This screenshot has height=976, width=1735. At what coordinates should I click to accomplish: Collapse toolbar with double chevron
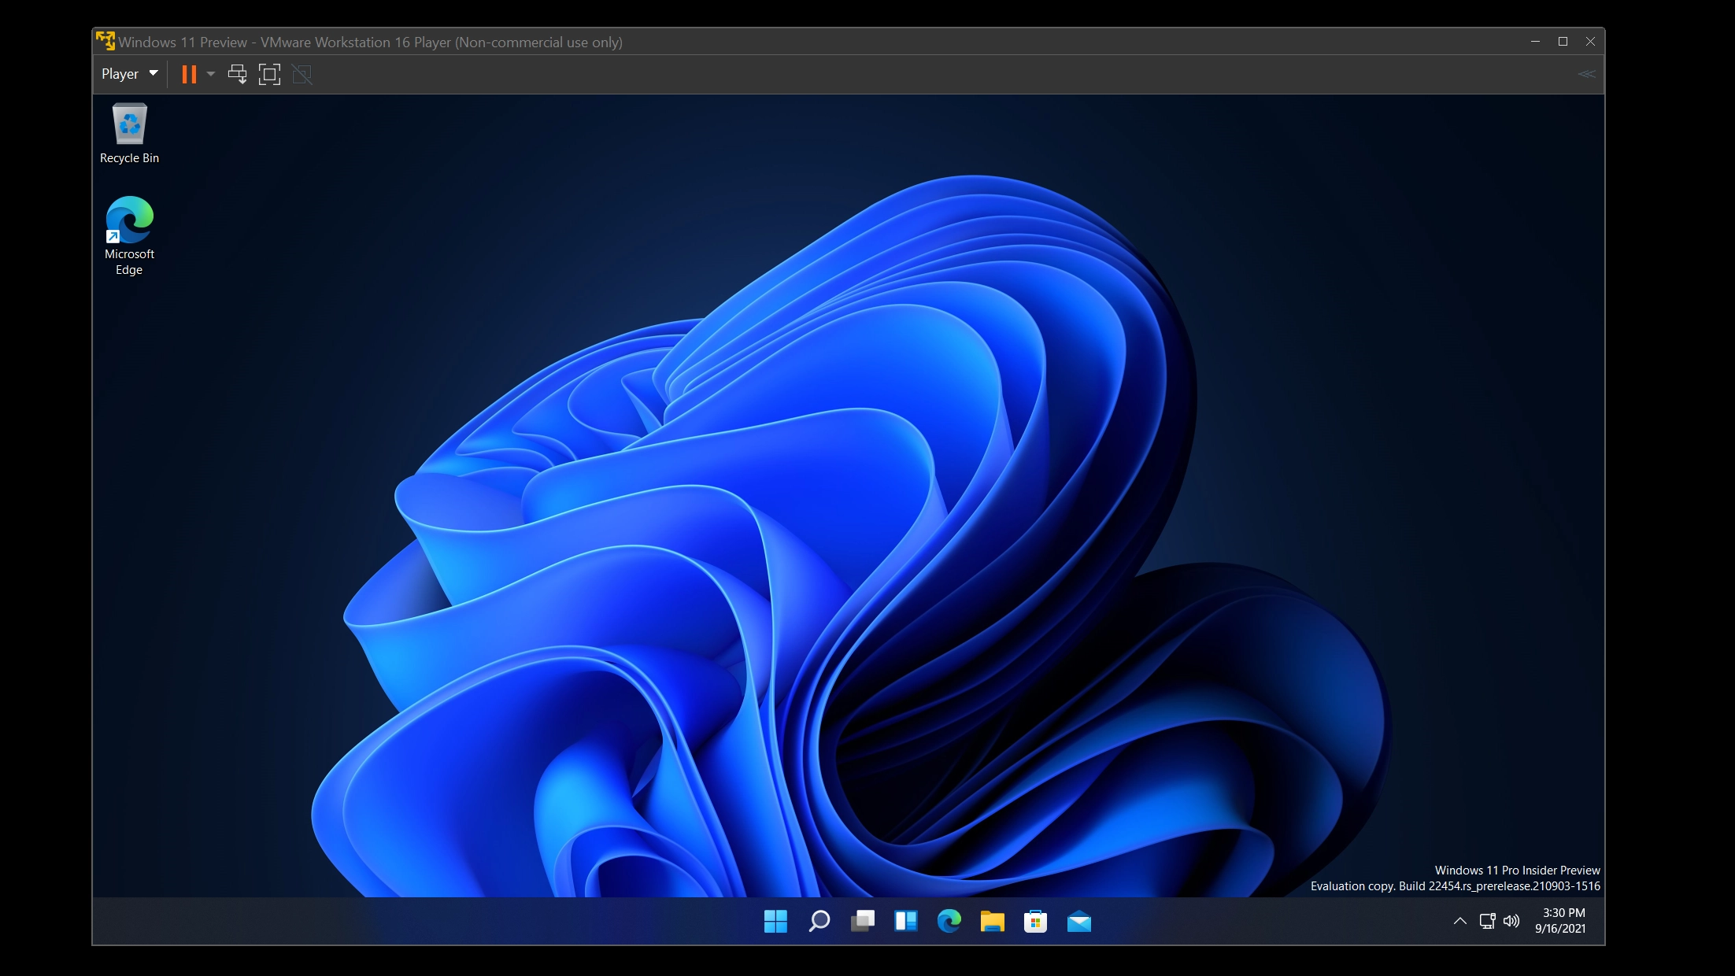pos(1586,74)
